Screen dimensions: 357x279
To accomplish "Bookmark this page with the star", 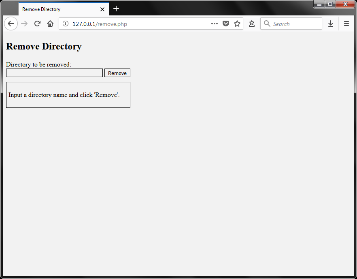I will [x=237, y=24].
